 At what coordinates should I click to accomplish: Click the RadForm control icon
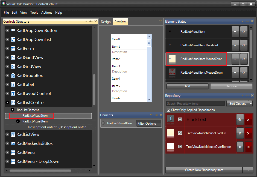[13, 48]
